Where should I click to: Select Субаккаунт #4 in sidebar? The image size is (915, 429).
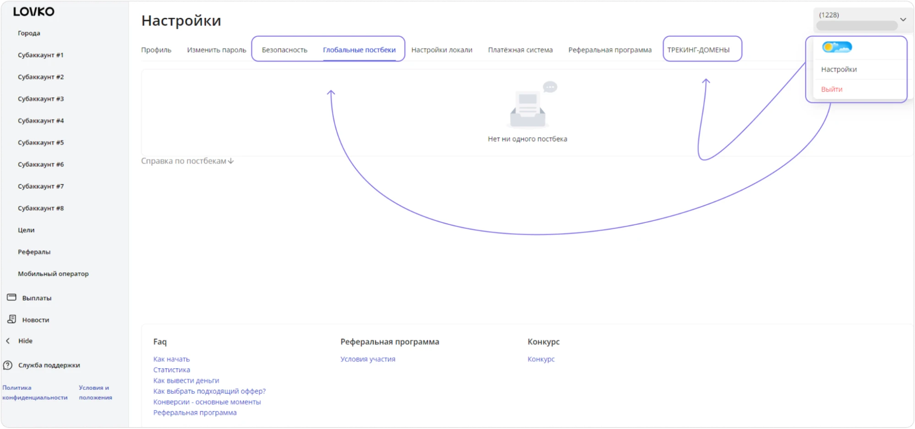(x=41, y=121)
